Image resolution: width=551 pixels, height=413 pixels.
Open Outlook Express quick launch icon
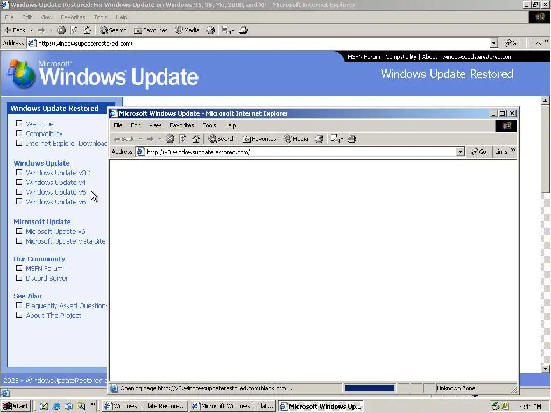pyautogui.click(x=68, y=407)
